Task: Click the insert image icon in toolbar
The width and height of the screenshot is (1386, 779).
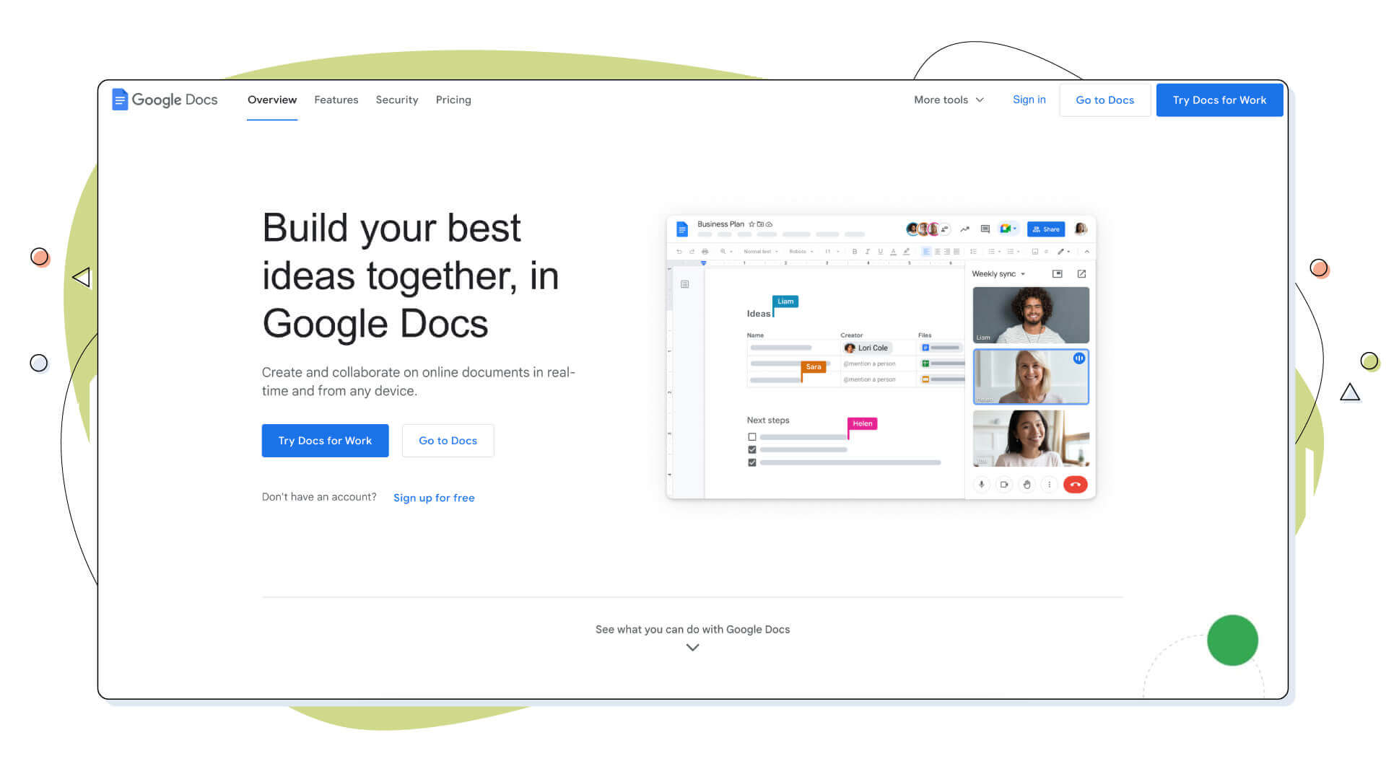Action: (x=1035, y=252)
